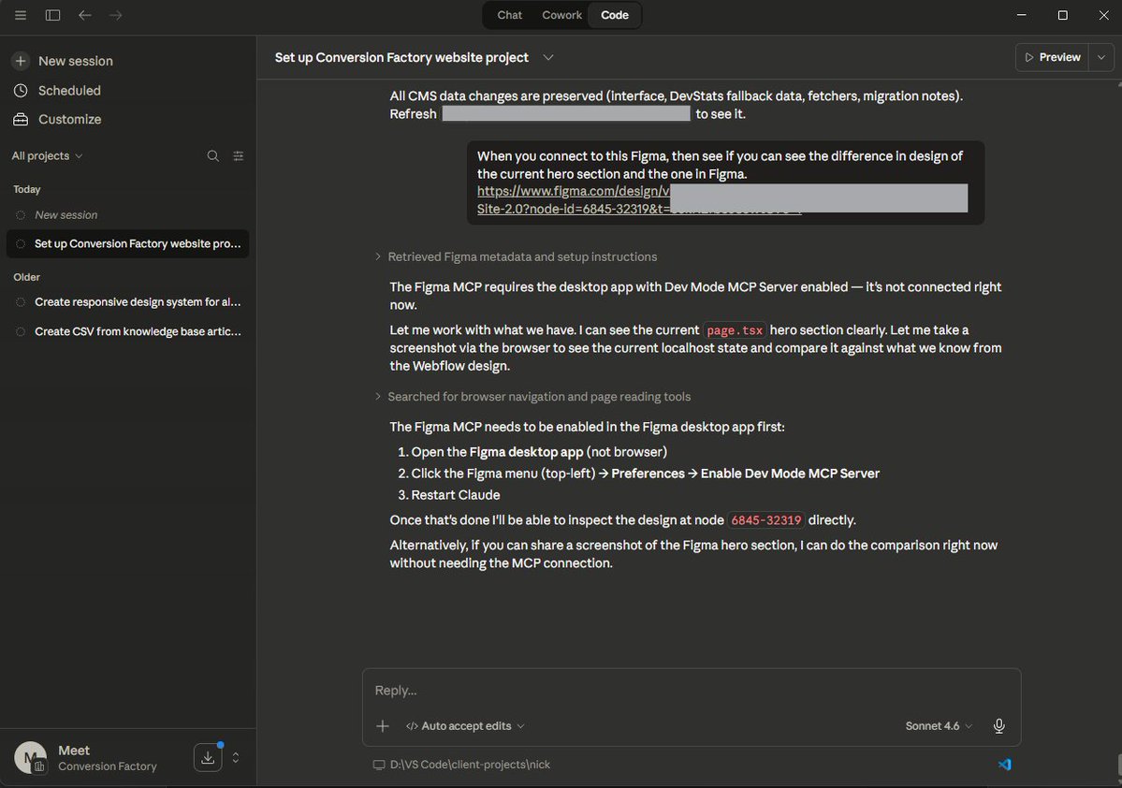Screen dimensions: 1122x788
Task: Open the Meet profile avatar
Action: 30,757
